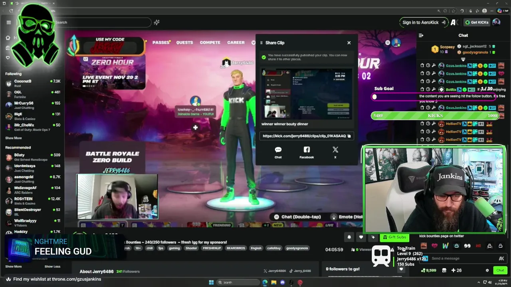Screen dimensions: 511x287
Task: Open the COMPETE tab in the Fortnite lobby
Action: coord(210,42)
